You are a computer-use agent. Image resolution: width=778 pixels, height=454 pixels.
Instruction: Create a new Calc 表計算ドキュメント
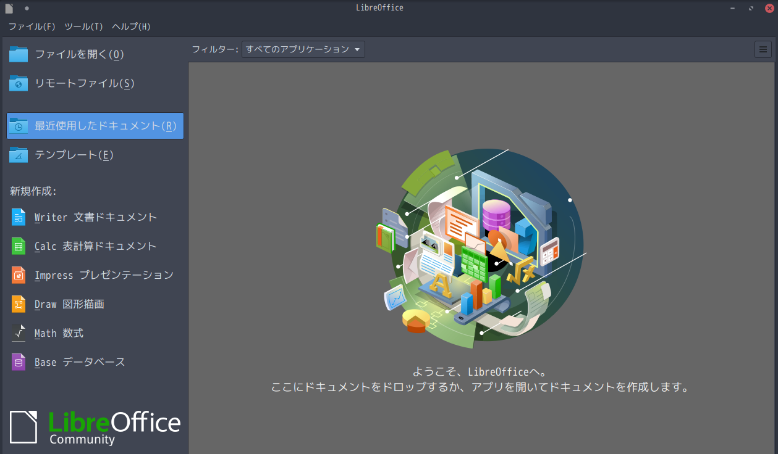(x=95, y=246)
